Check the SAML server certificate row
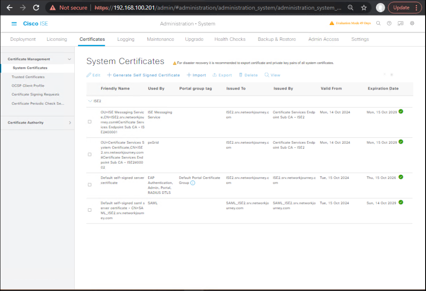Screen dimensions: 426x291 coord(90,210)
